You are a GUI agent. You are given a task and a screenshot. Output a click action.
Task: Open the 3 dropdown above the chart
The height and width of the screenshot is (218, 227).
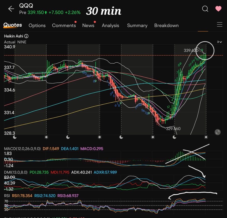tap(219, 42)
